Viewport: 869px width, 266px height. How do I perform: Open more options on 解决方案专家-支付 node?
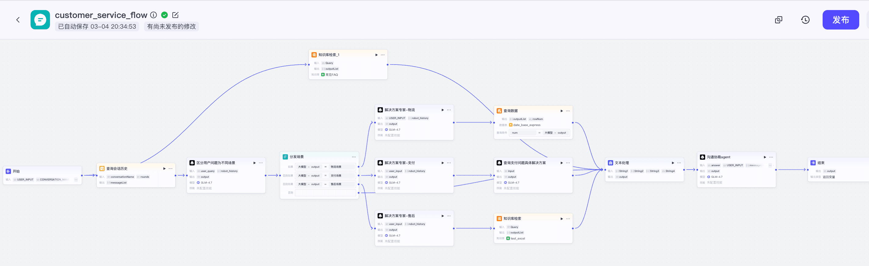point(449,163)
